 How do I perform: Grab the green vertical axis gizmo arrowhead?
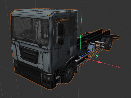point(81,37)
